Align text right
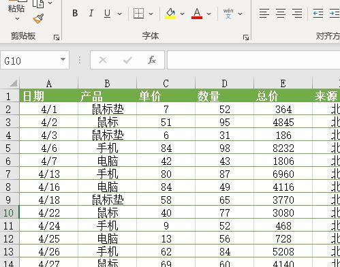 (x=297, y=14)
